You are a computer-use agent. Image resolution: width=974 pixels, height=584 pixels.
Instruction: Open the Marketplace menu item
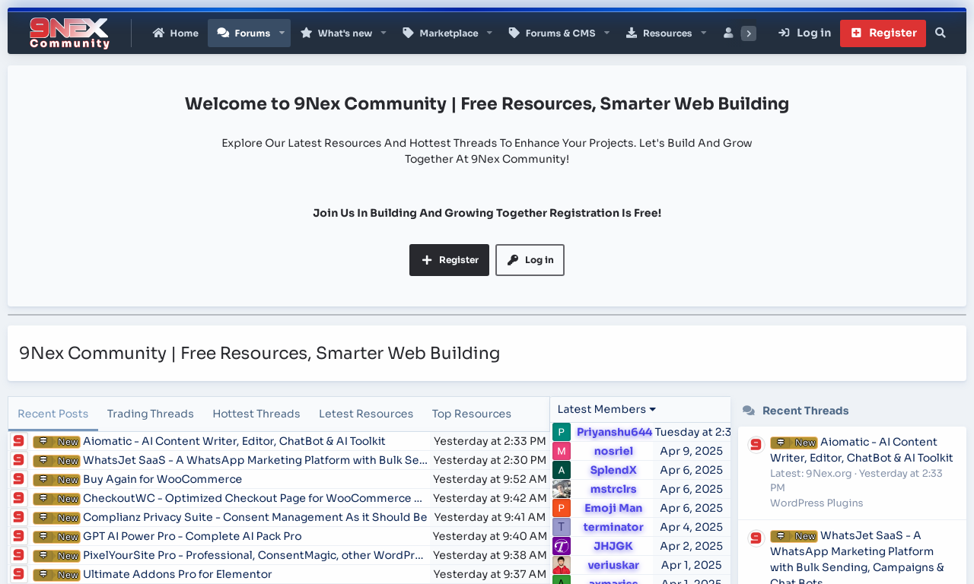(441, 33)
